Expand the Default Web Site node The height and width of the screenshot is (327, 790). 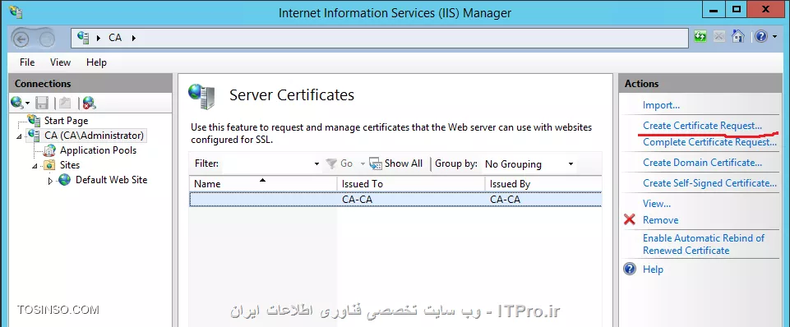(50, 181)
